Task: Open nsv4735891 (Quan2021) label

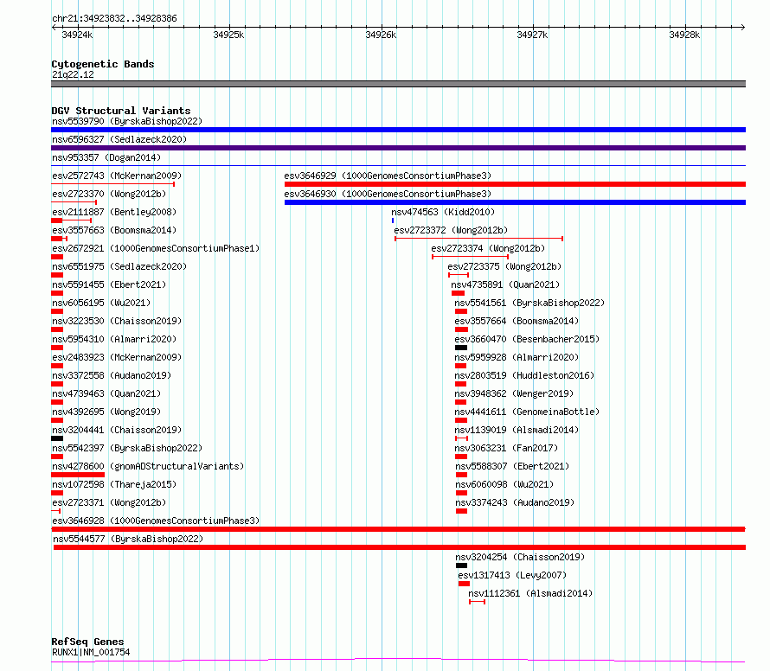Action: click(505, 284)
